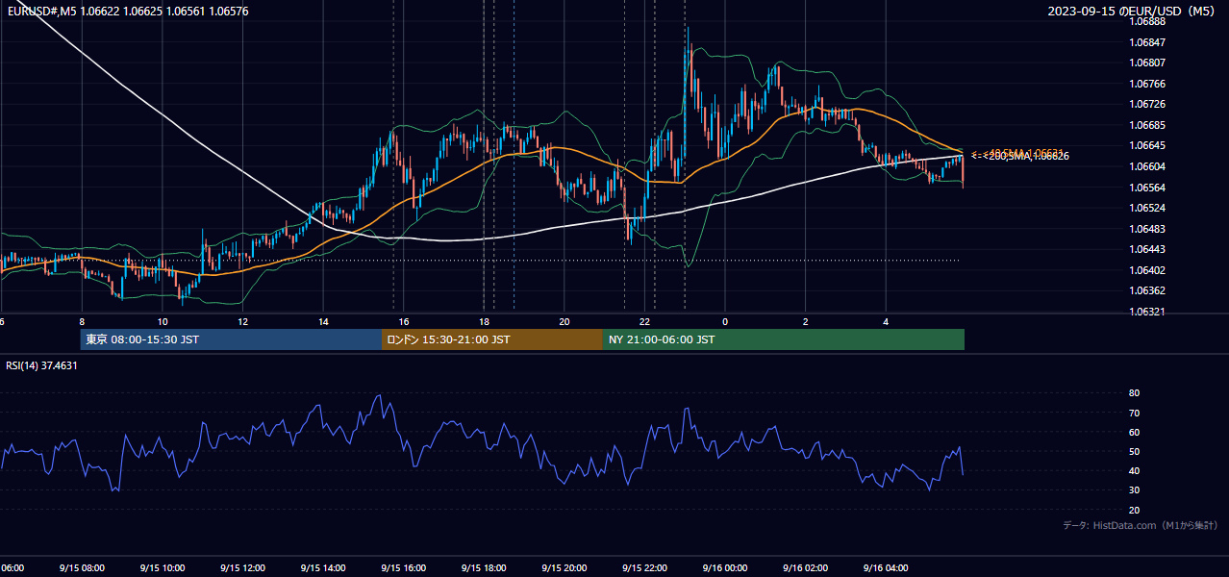The height and width of the screenshot is (577, 1229).
Task: Select the ロンドン 15:30-21:00 JST session bar
Action: [x=492, y=339]
